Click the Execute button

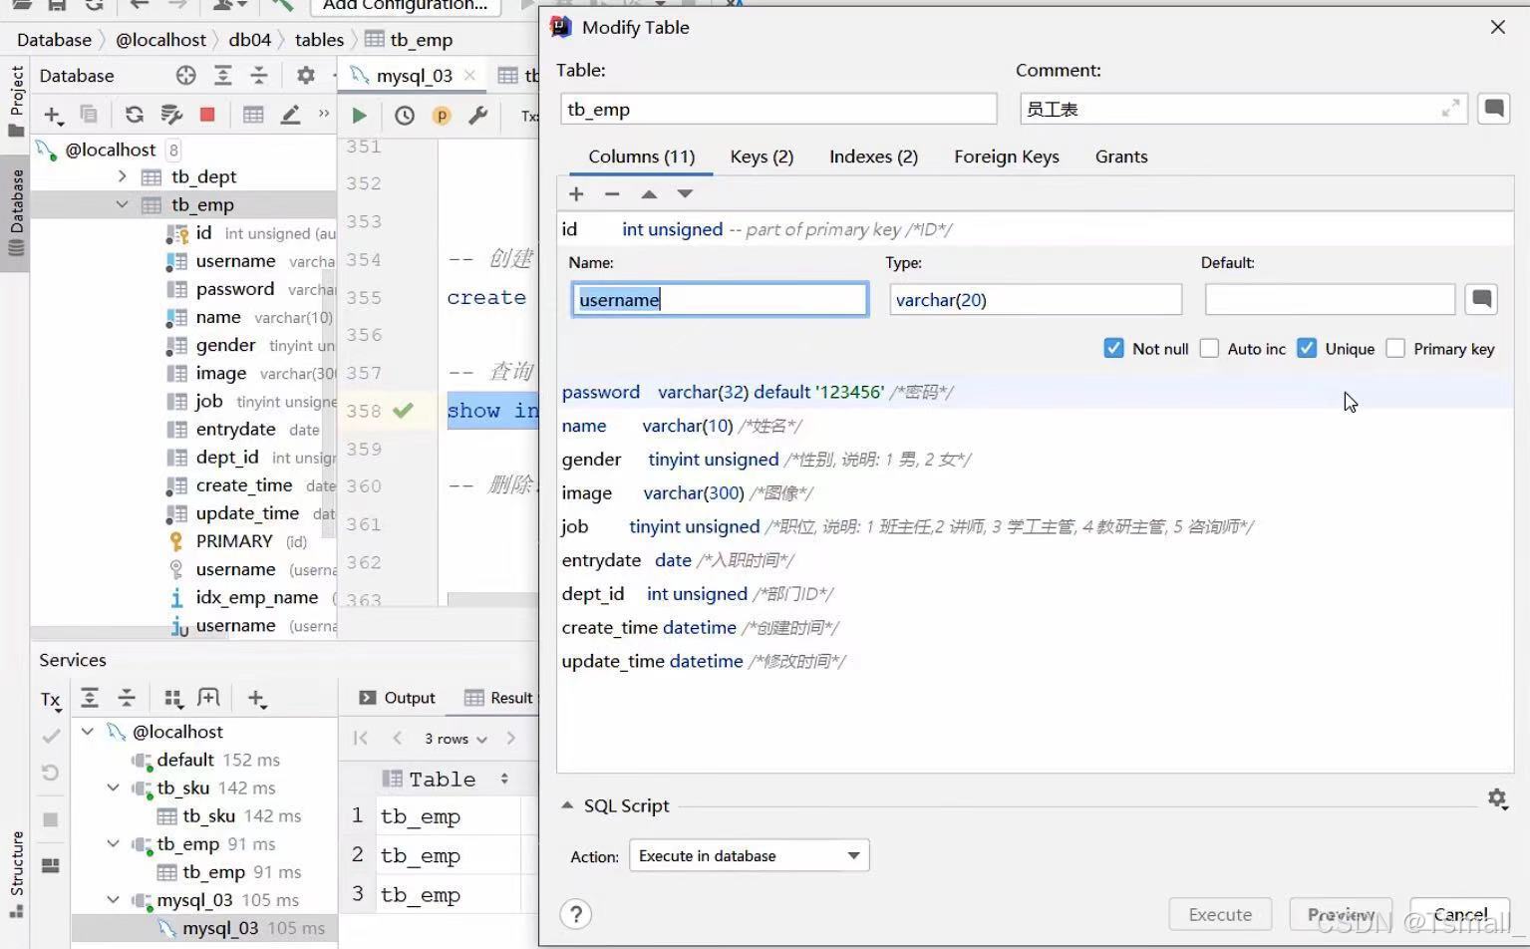click(1220, 914)
